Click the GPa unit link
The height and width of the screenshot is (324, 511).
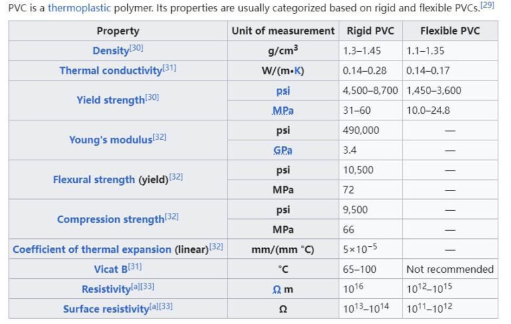tap(283, 150)
